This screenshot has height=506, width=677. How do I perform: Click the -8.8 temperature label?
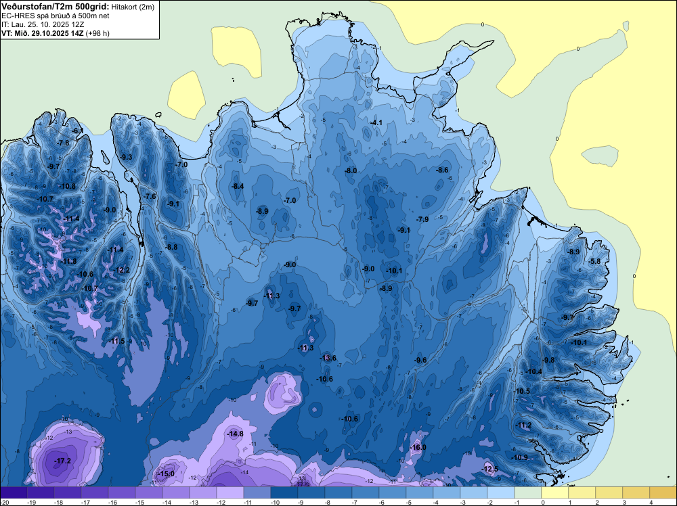(x=171, y=247)
